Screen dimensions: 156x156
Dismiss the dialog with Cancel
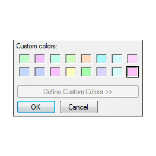point(79,107)
